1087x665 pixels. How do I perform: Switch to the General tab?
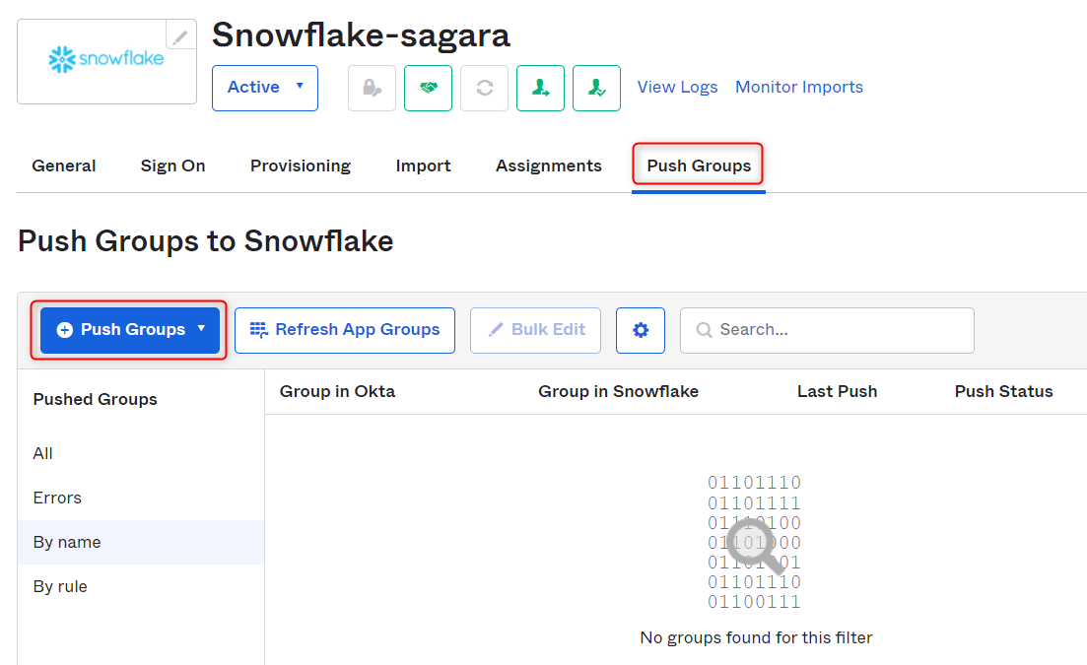tap(64, 166)
